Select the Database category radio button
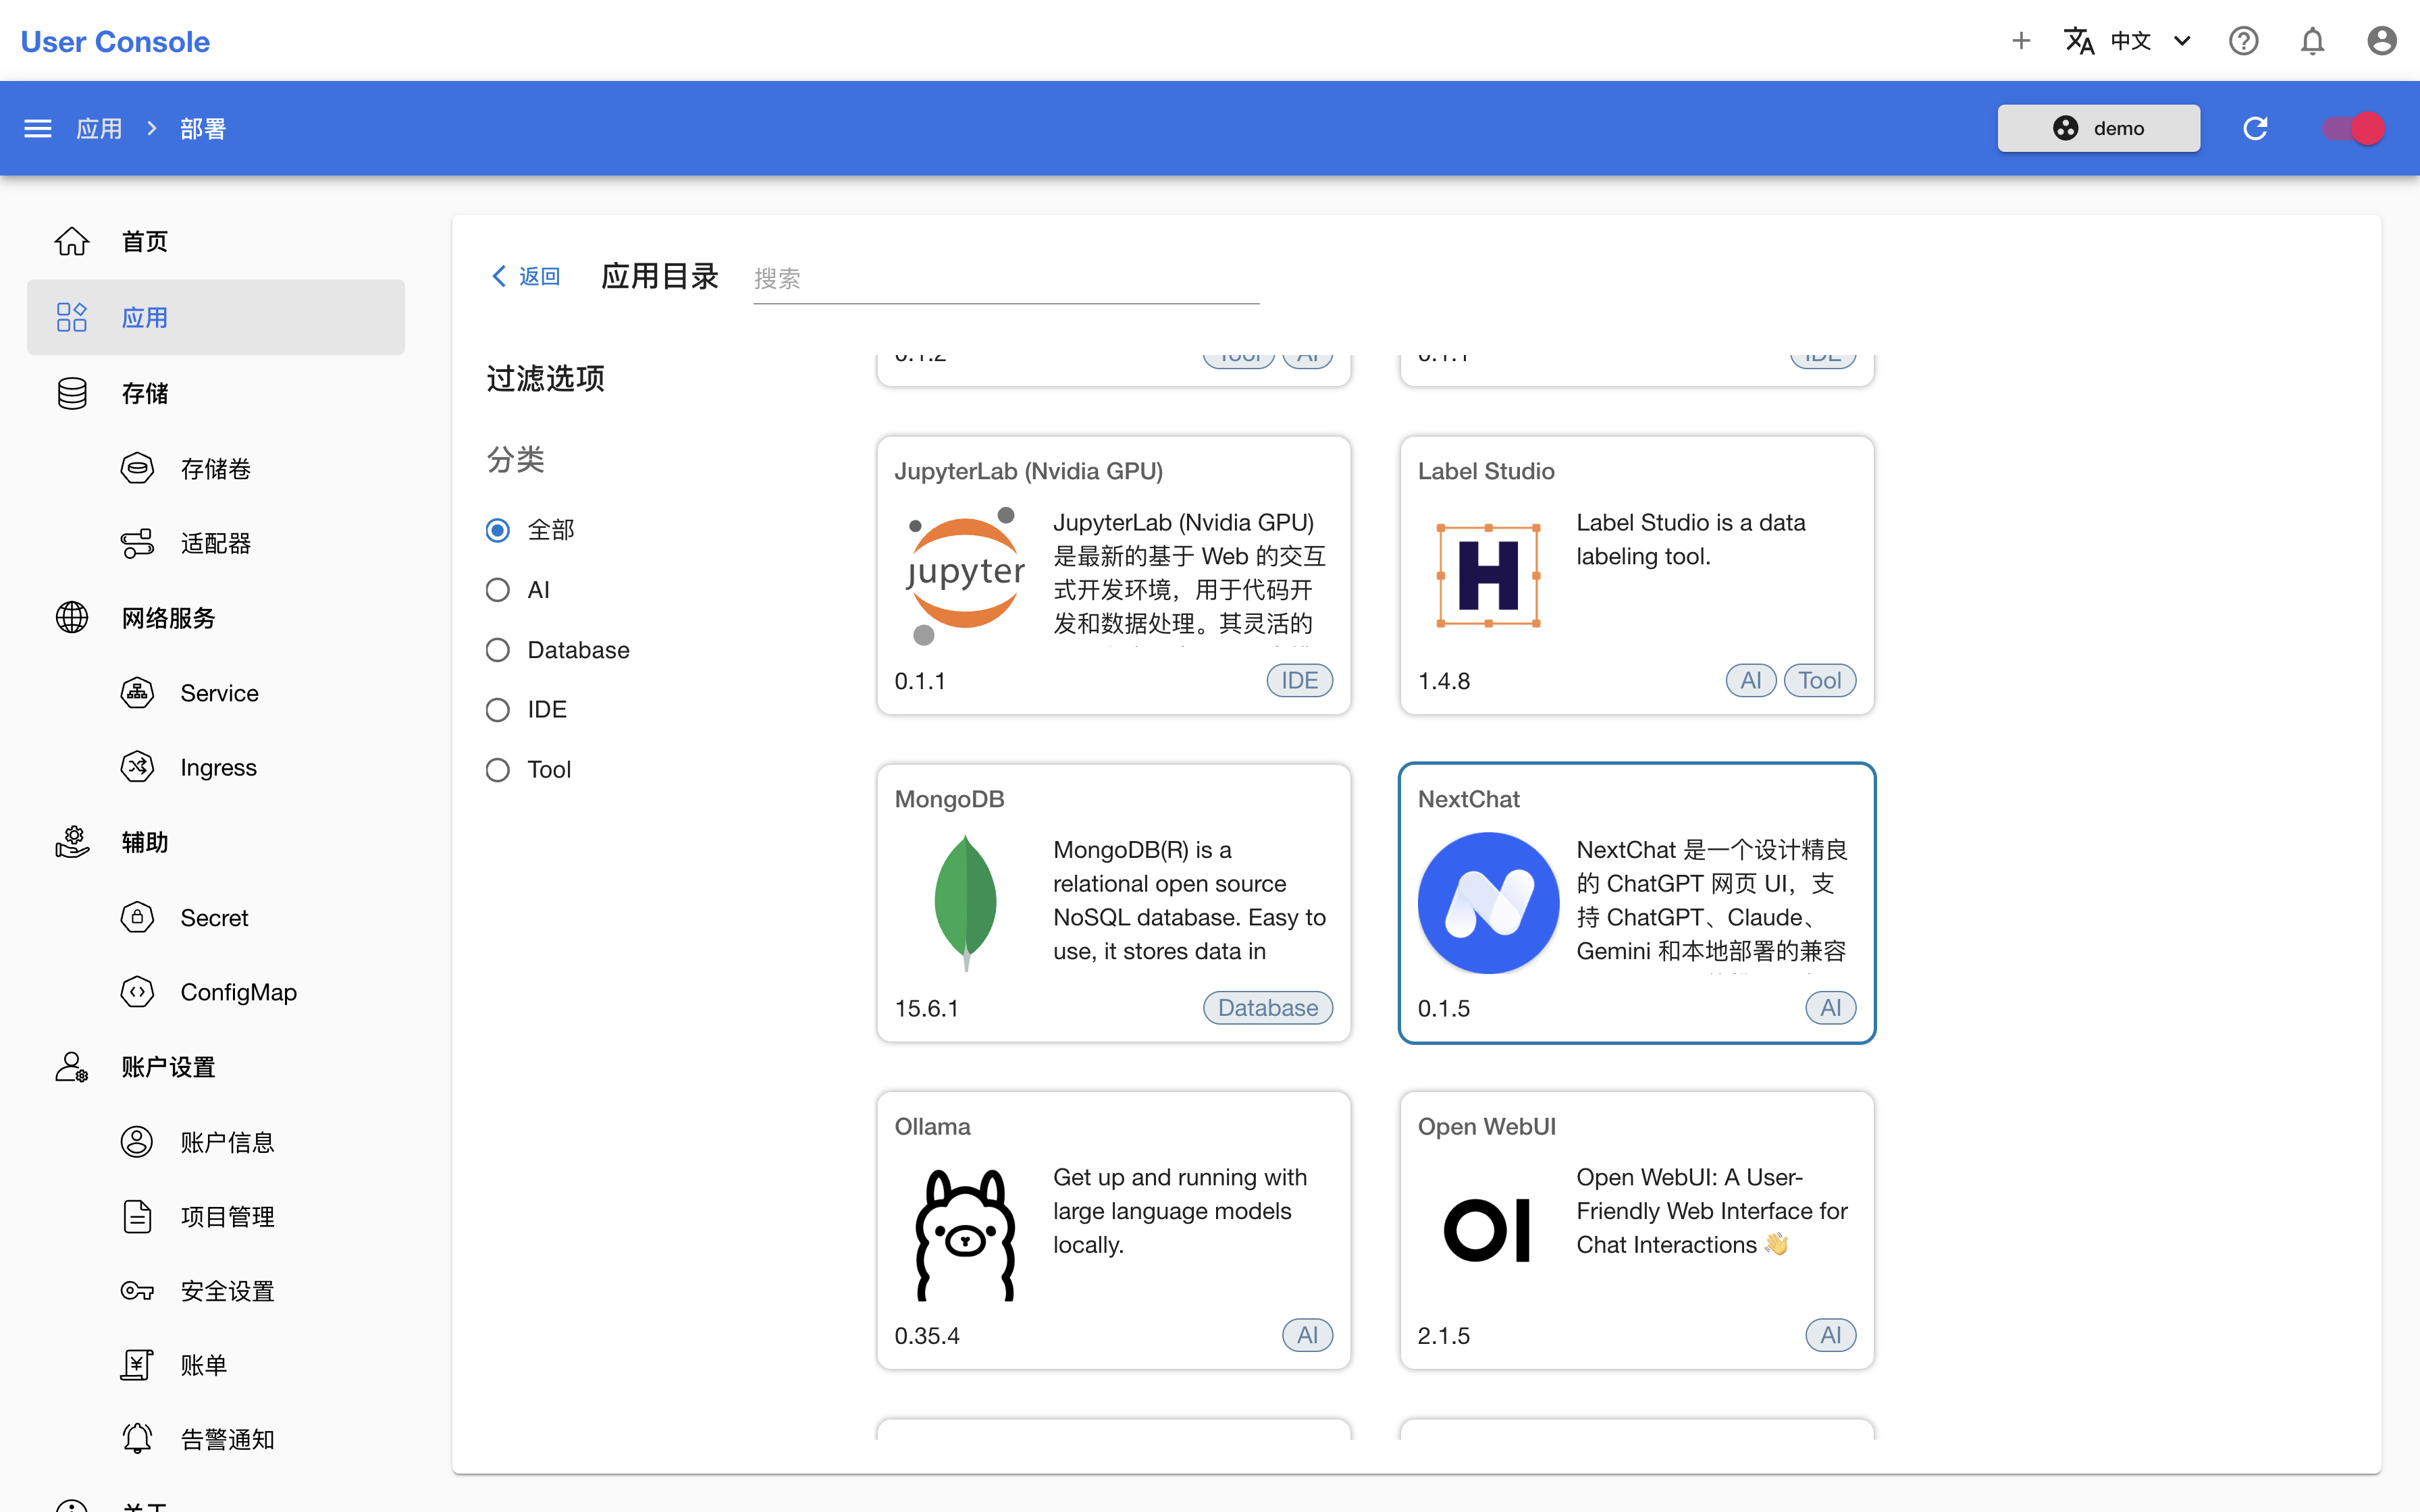 (498, 650)
